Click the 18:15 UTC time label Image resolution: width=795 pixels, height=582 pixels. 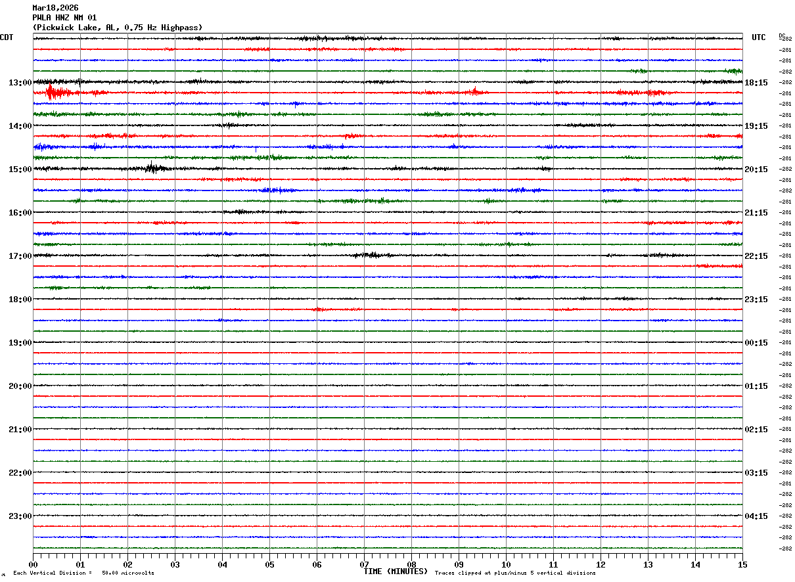pos(756,83)
